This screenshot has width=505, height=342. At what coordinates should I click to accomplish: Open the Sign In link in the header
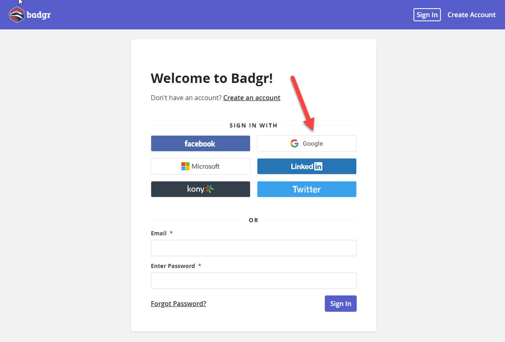427,15
